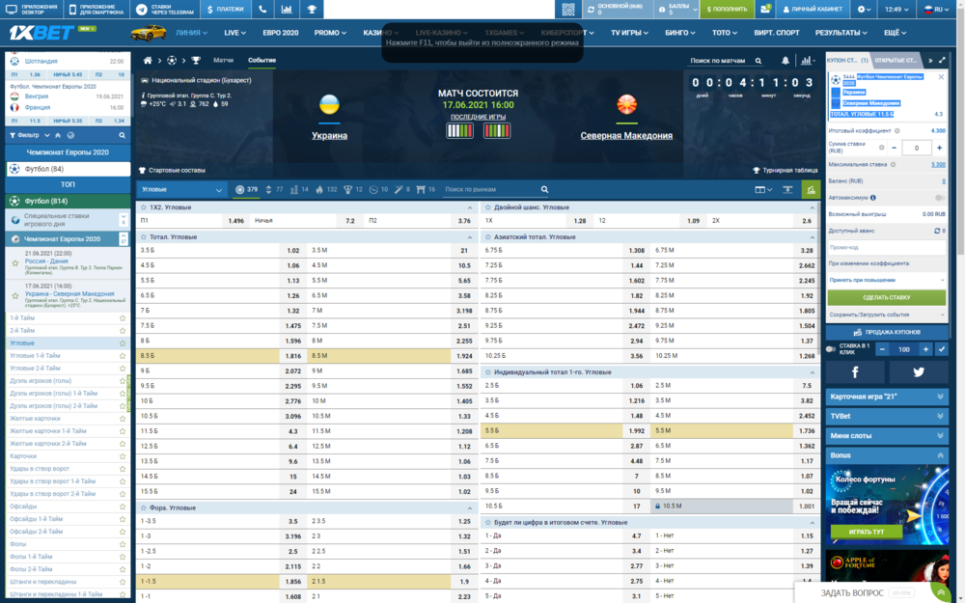
Task: Click the markets search magnifier icon
Action: pyautogui.click(x=544, y=189)
